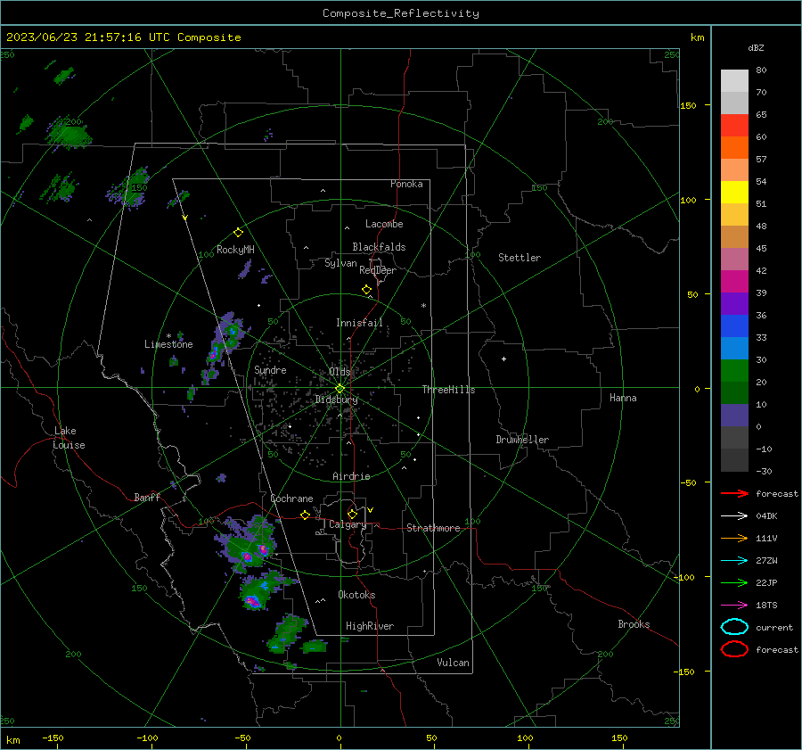Click the Innisfail city label
802x750 pixels.
[x=359, y=323]
